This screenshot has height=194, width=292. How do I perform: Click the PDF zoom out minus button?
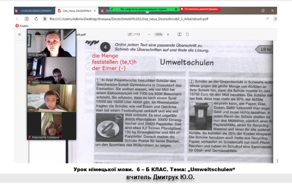149,34
